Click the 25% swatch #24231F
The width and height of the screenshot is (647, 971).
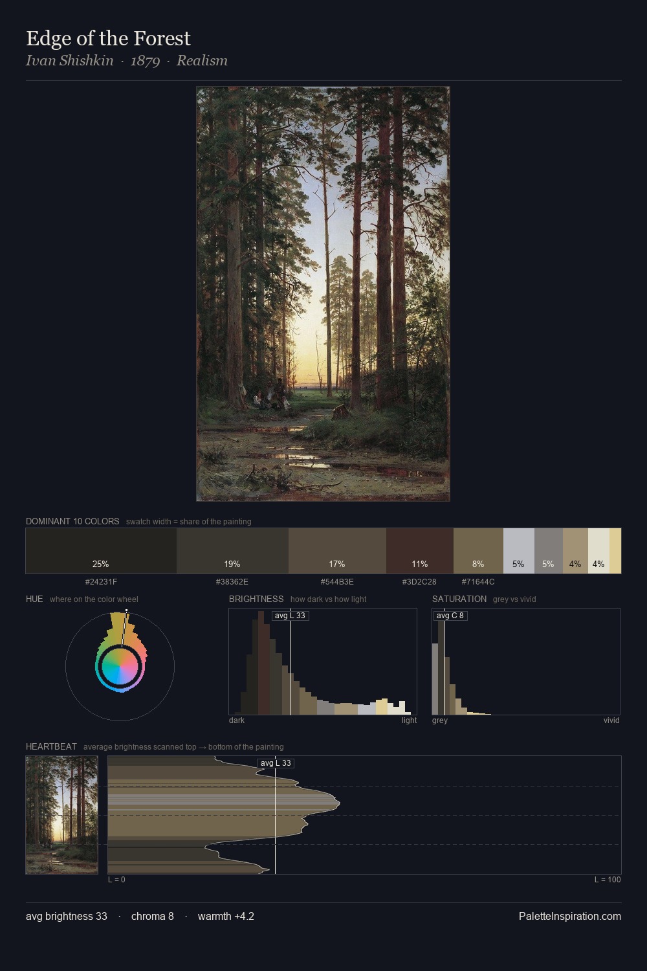101,551
